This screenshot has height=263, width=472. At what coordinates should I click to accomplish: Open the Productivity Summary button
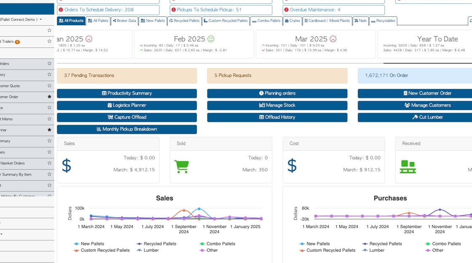(127, 93)
